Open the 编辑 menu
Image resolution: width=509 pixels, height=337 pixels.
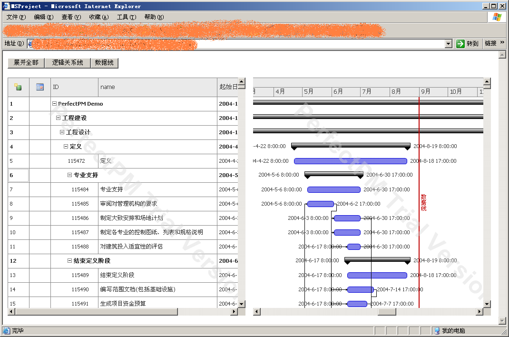43,17
